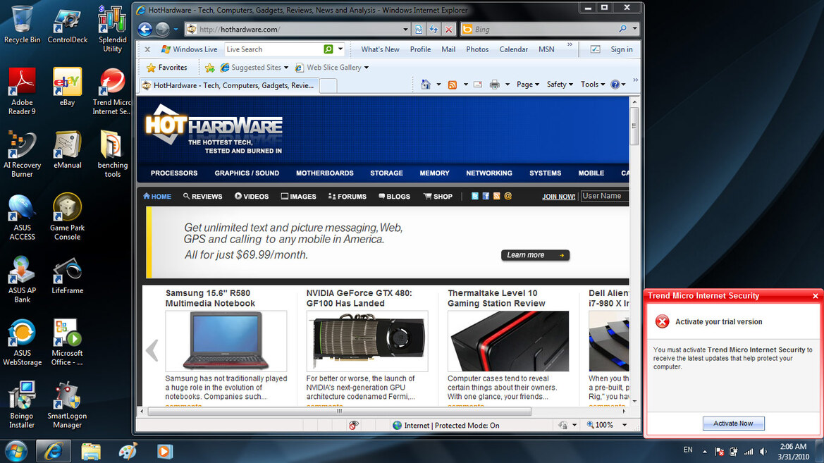The height and width of the screenshot is (463, 824).
Task: Open the Recycle Bin desktop icon
Action: point(22,24)
